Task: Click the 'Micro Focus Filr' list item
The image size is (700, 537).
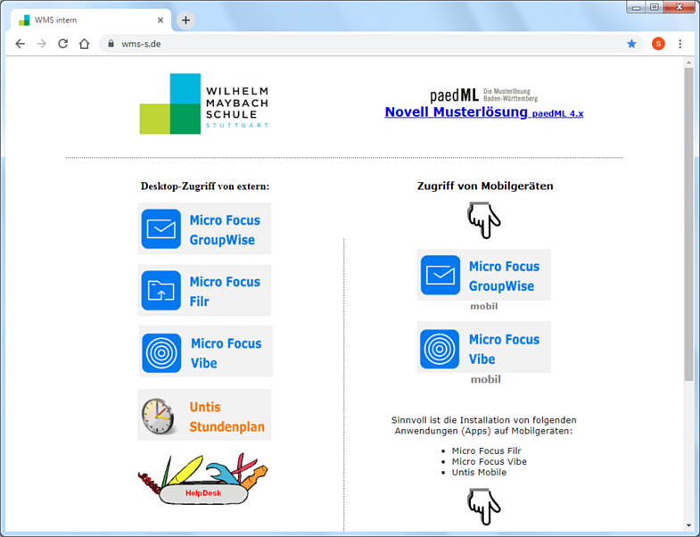Action: pyautogui.click(x=486, y=450)
